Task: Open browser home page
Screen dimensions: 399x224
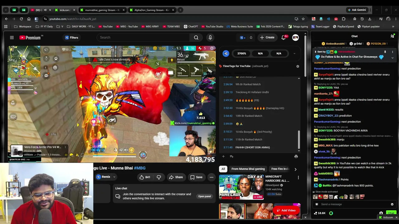Action: coord(29,19)
